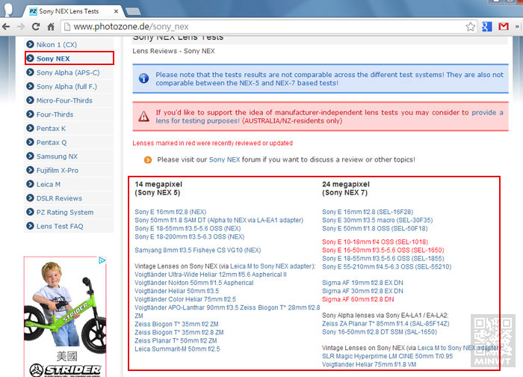This screenshot has height=377, width=523.
Task: Open Voigtländer Color Heliar 75mm f/2.5 review
Action: (185, 299)
